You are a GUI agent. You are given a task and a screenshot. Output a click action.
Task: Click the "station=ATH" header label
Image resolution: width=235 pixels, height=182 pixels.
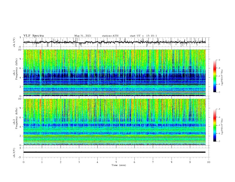click(110, 36)
